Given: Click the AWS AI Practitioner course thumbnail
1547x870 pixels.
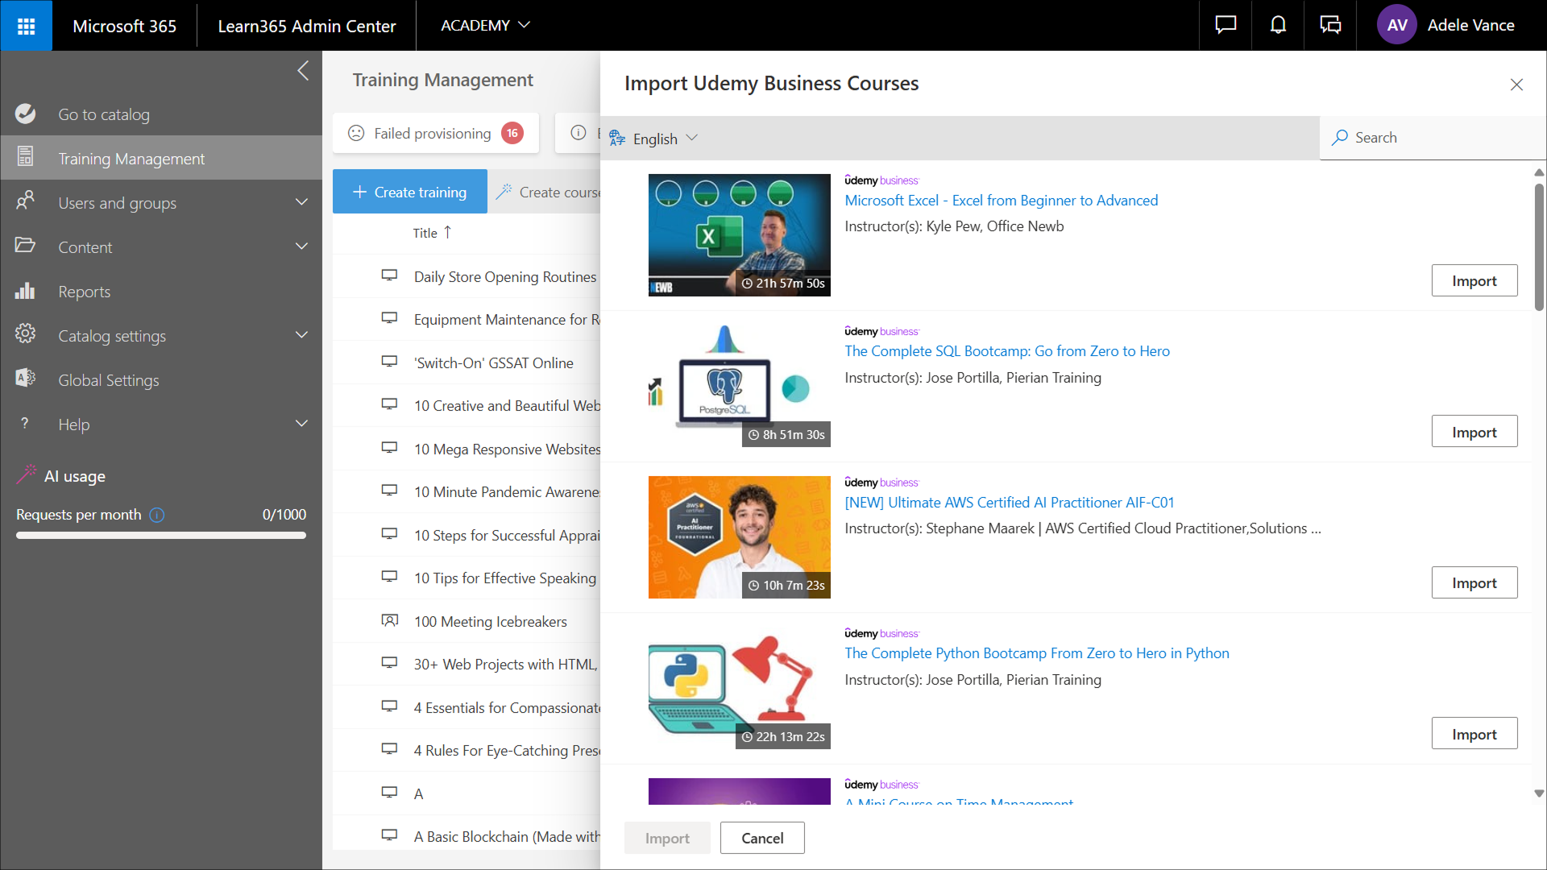Looking at the screenshot, I should [739, 537].
